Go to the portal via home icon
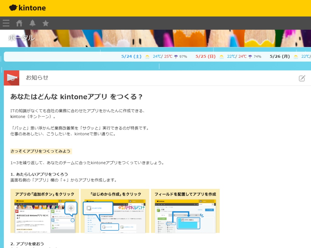 tap(19, 23)
